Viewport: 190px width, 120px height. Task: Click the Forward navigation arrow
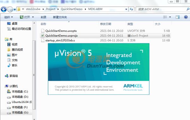pos(10,9)
